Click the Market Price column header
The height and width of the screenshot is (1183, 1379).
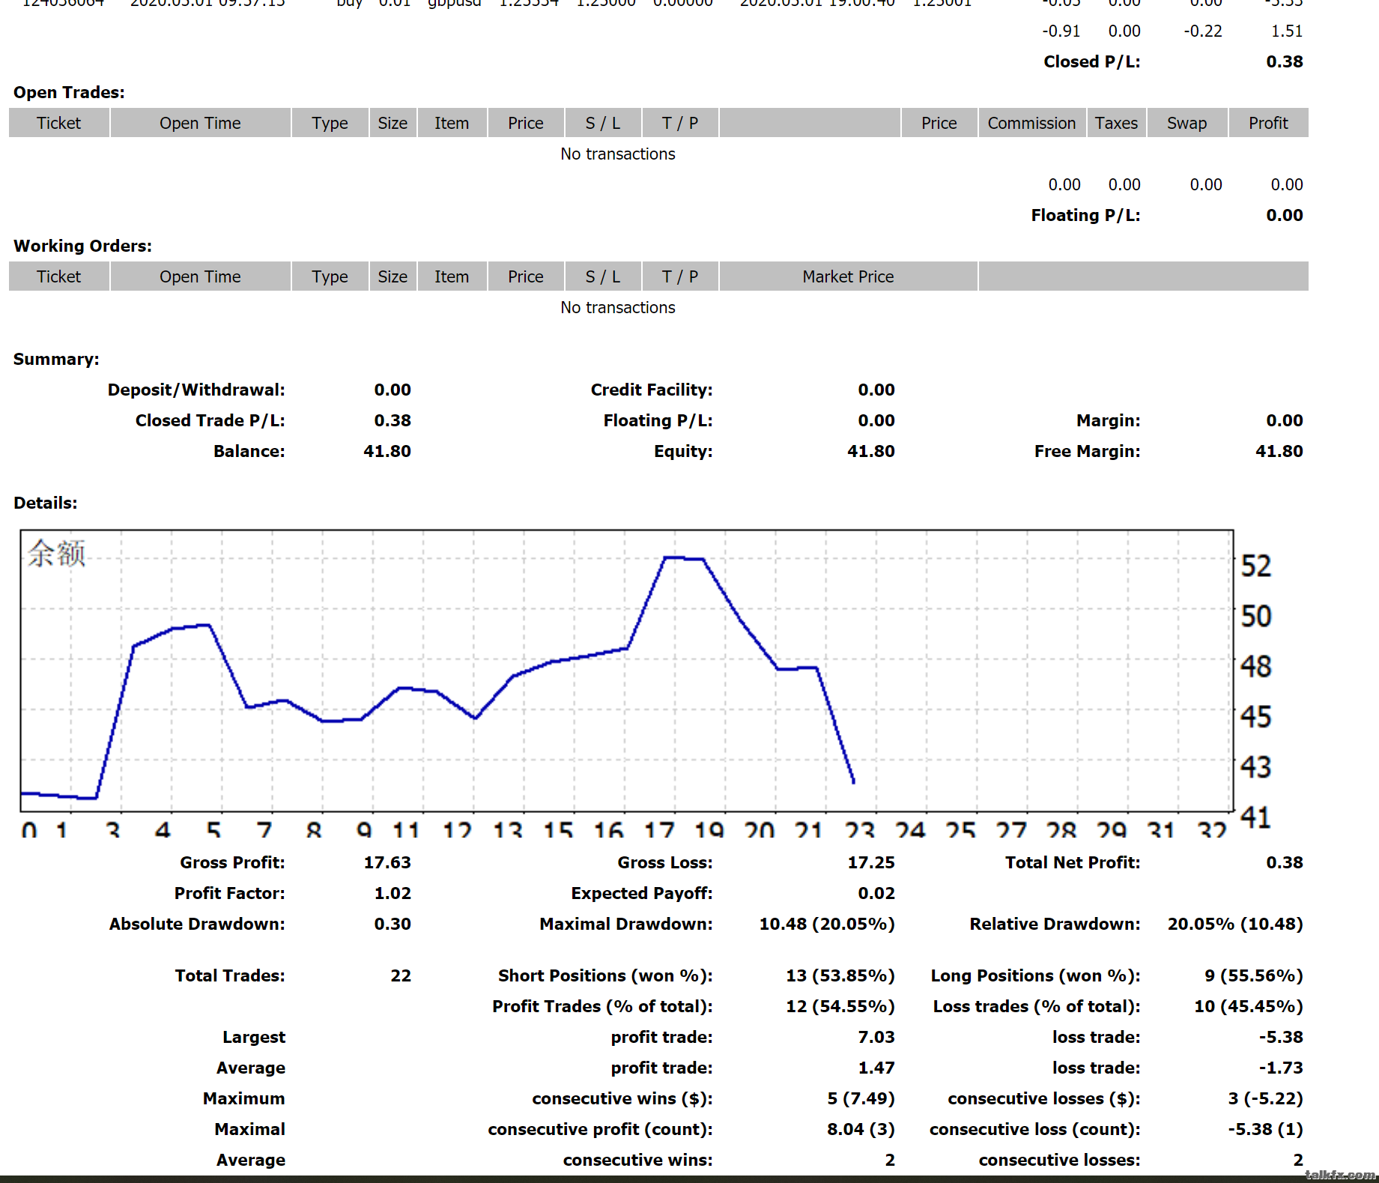point(848,276)
